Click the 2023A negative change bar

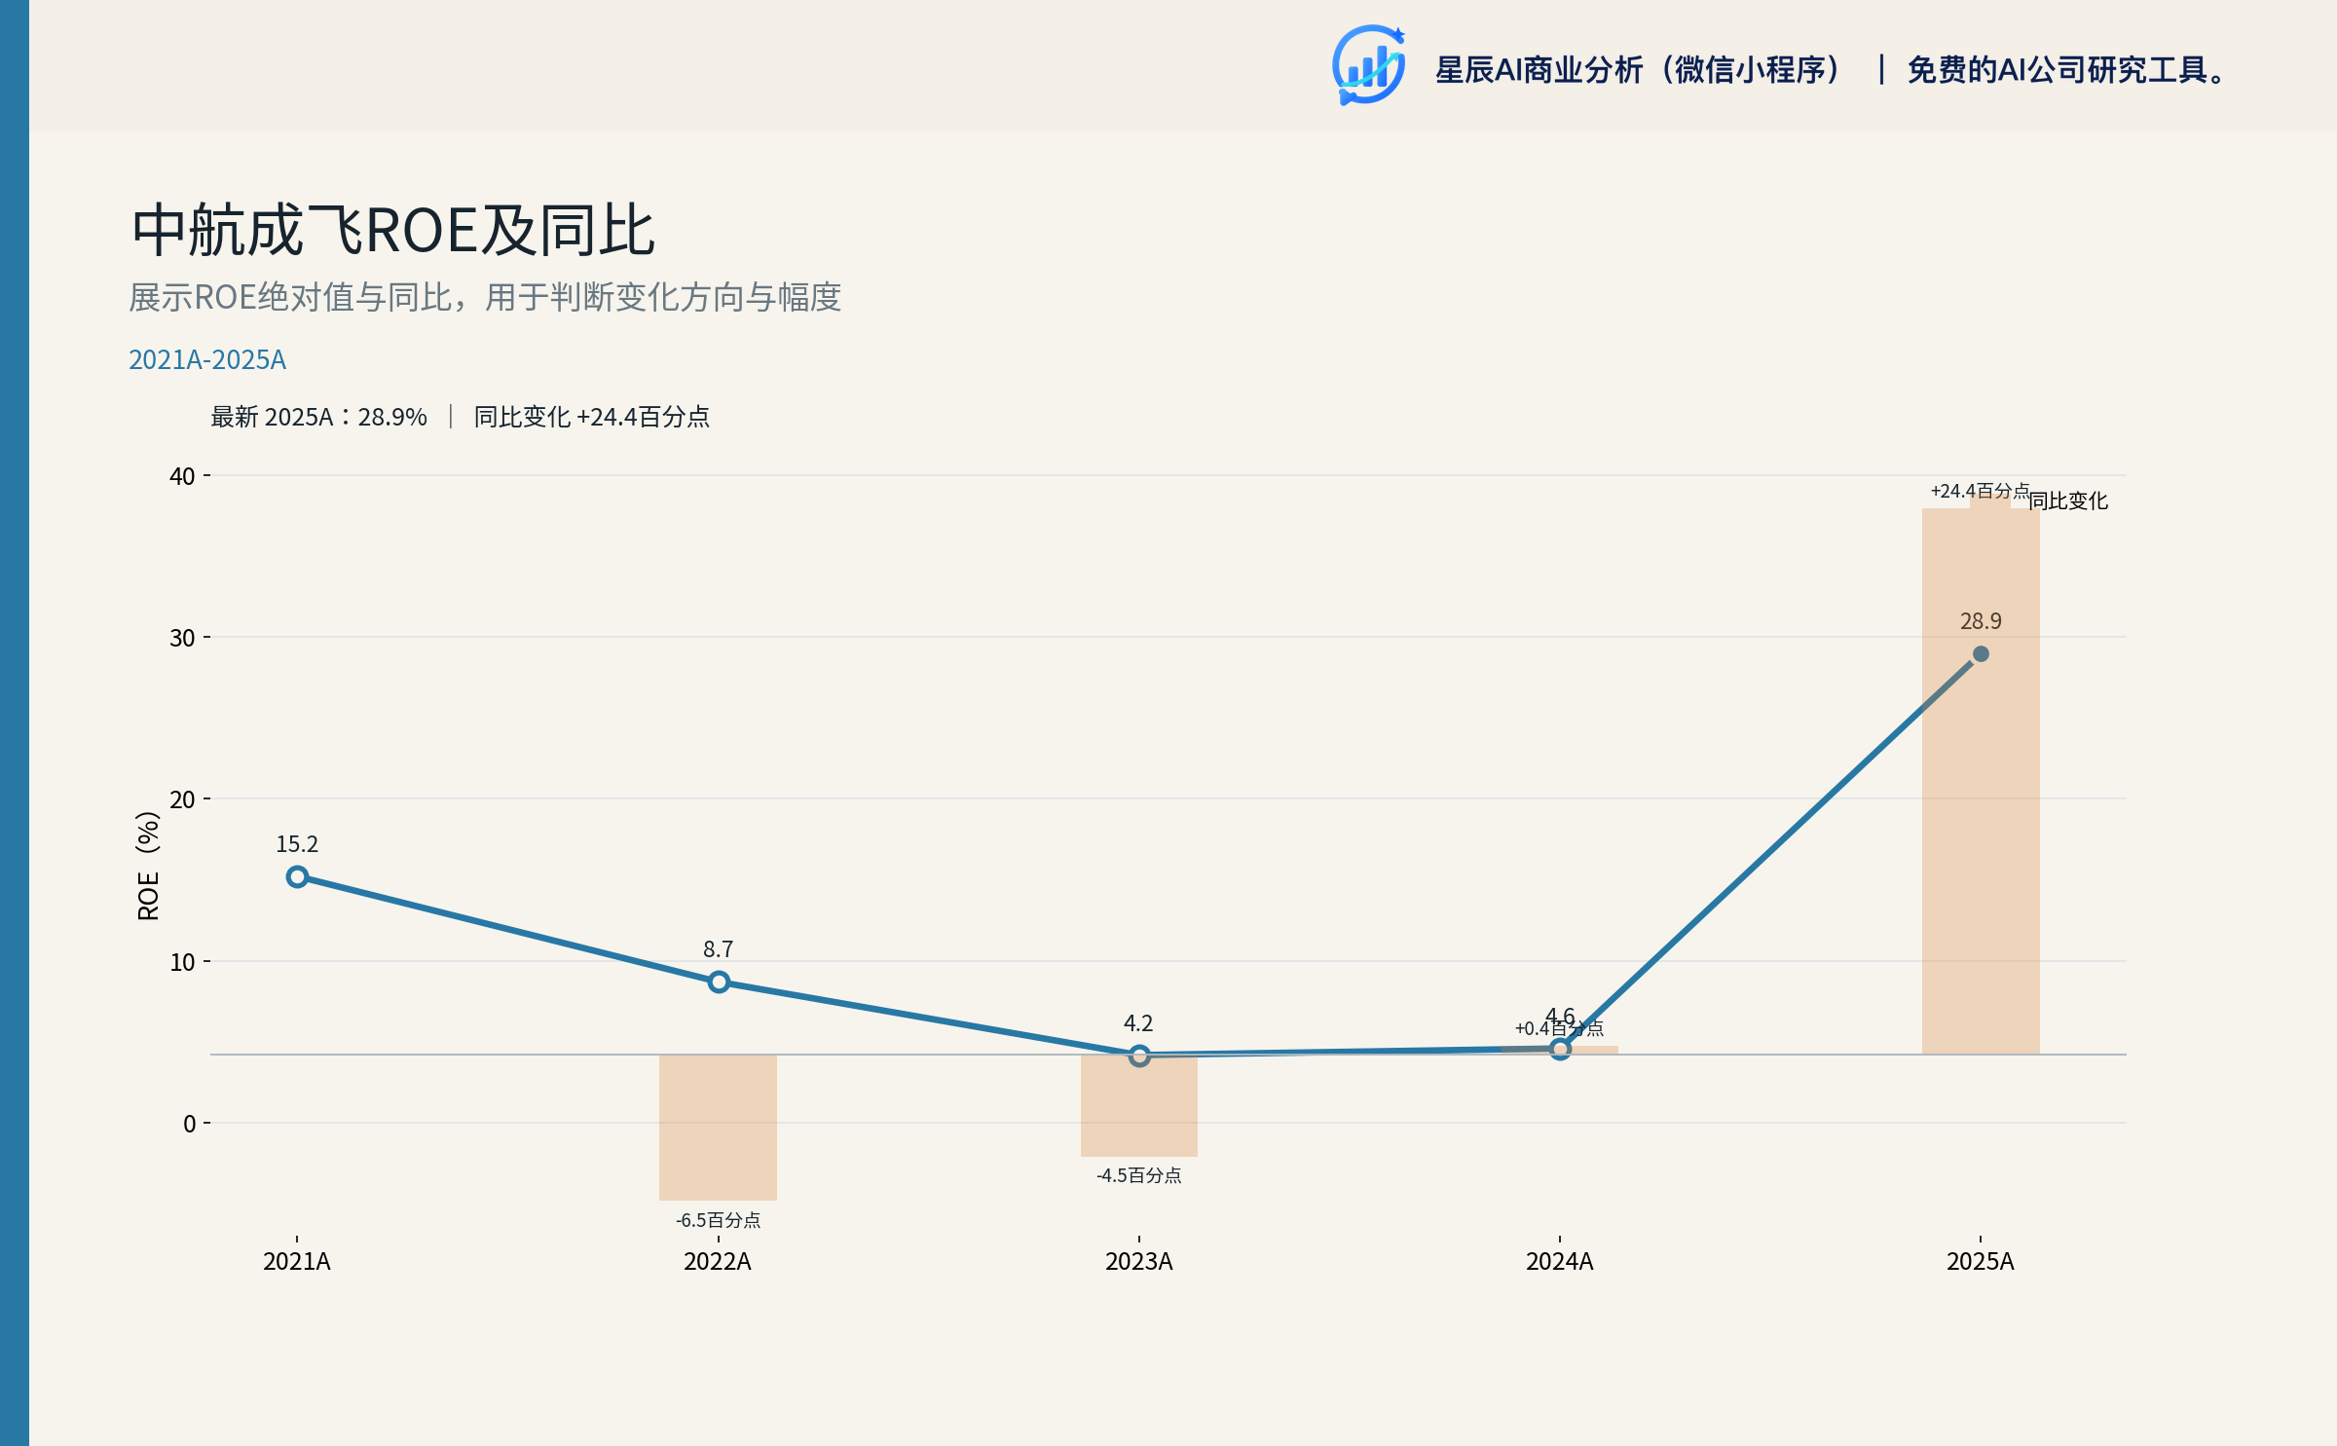click(x=1139, y=1106)
